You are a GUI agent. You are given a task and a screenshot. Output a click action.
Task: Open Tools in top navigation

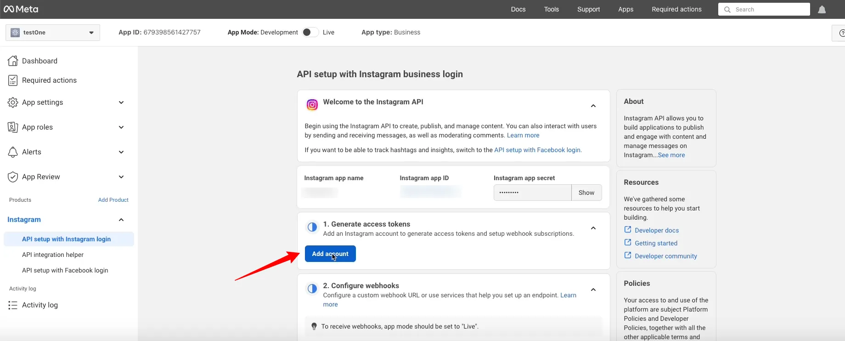(x=552, y=9)
